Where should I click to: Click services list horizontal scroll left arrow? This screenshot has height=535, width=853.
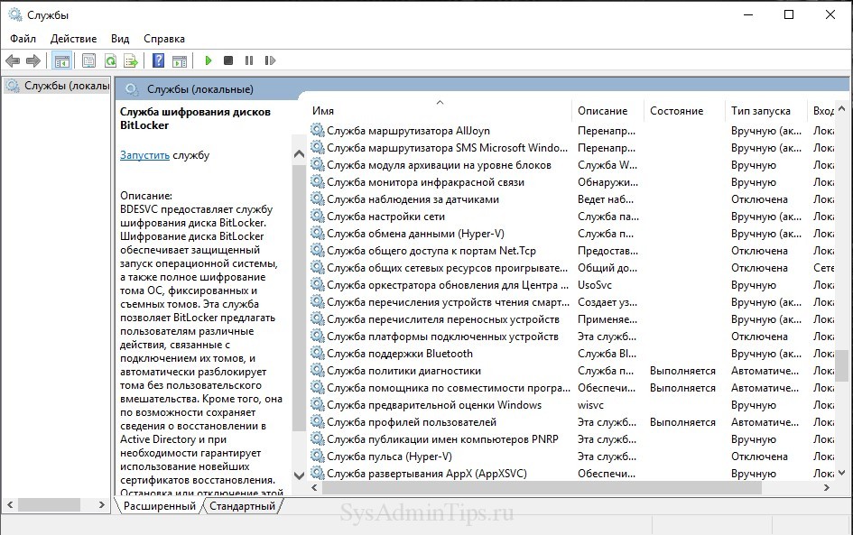tap(314, 488)
